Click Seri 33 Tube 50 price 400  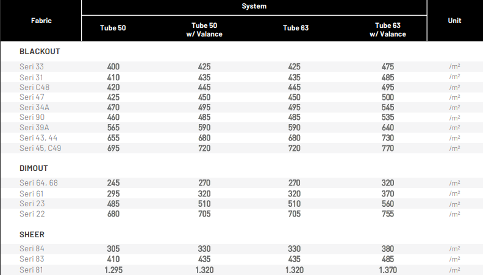113,67
